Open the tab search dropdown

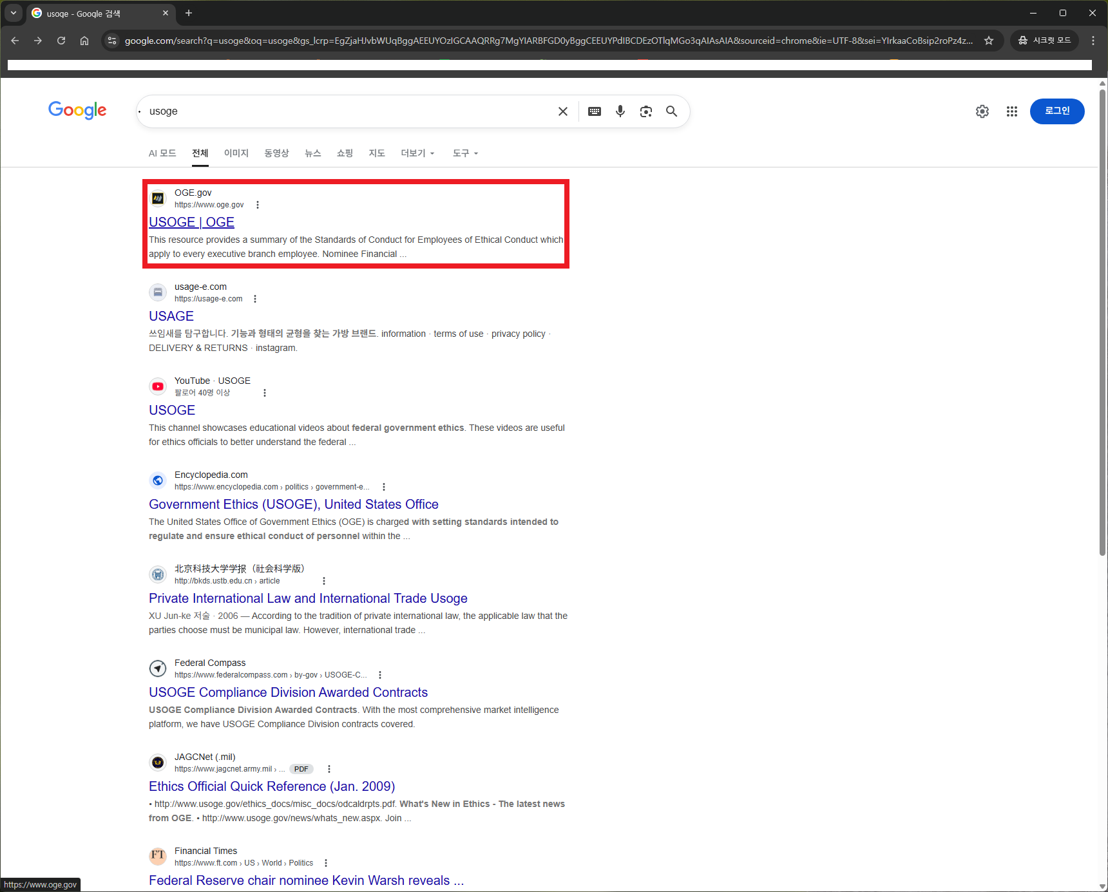tap(14, 13)
